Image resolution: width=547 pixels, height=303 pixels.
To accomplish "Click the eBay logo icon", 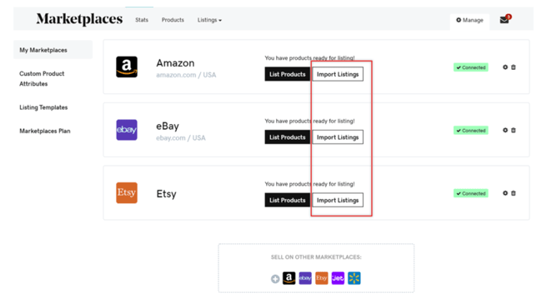I will (x=127, y=130).
